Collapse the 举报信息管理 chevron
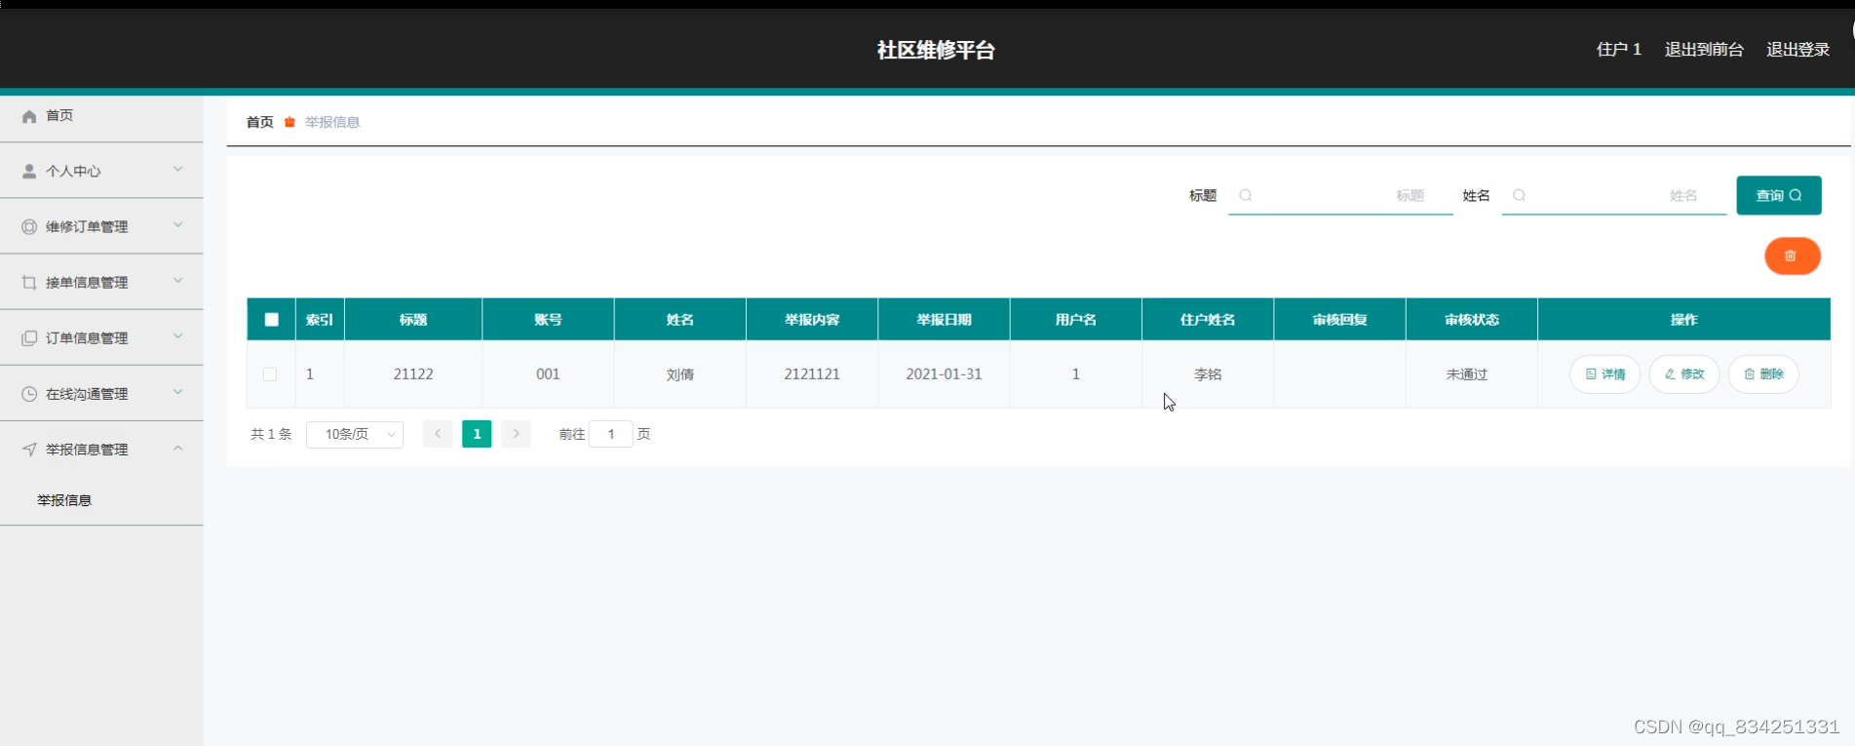Screen dimensions: 1855x746 click(x=178, y=448)
